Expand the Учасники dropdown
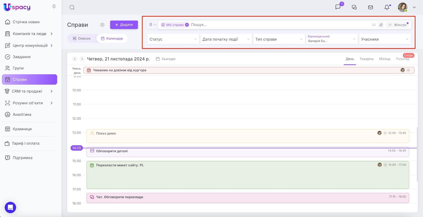The height and width of the screenshot is (217, 423). pos(385,39)
